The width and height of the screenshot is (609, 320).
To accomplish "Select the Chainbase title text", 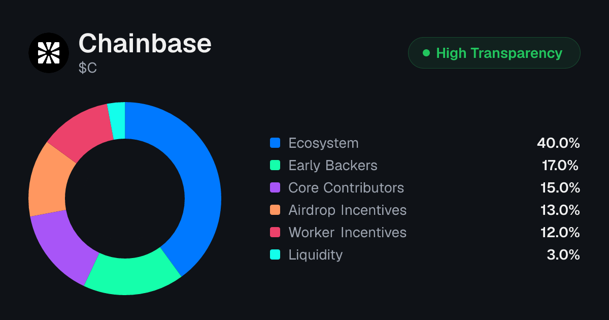I will point(145,44).
